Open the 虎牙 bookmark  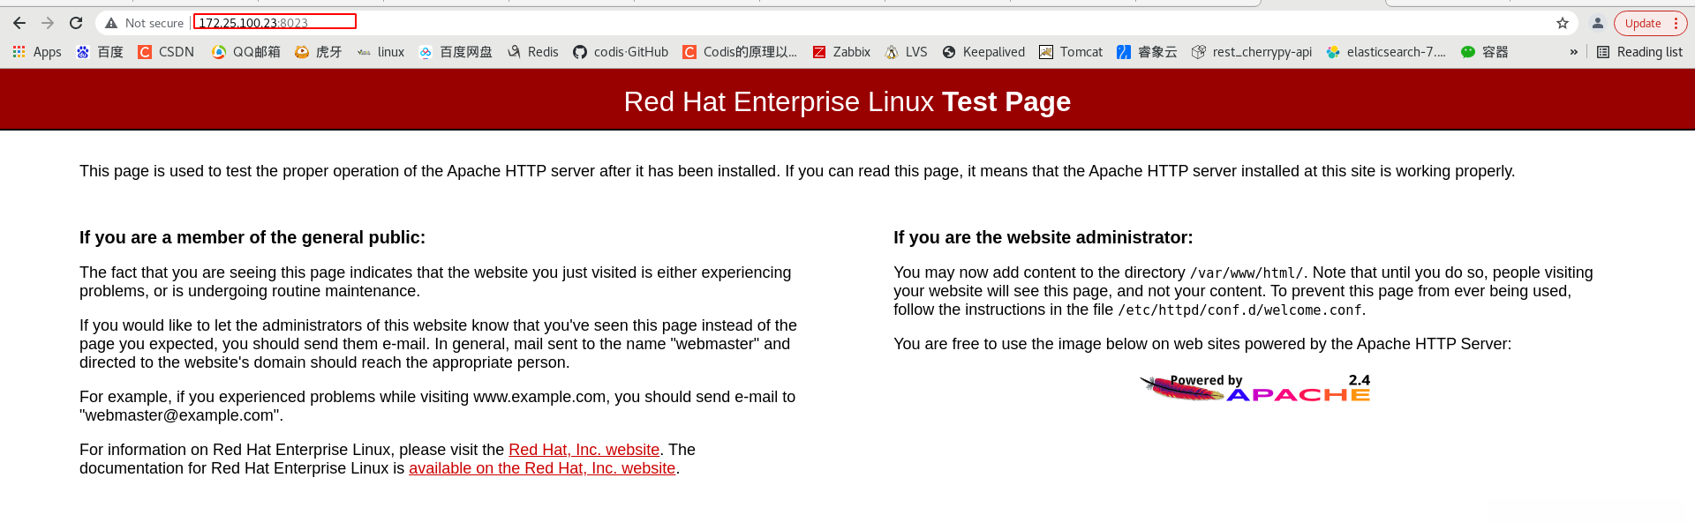(x=318, y=52)
